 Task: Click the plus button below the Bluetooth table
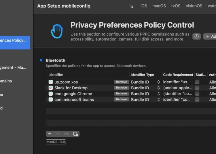coord(50,134)
